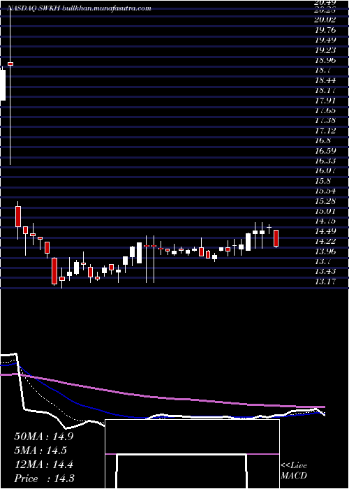Click the 14.75 price axis label
349x489 pixels.
326,221
